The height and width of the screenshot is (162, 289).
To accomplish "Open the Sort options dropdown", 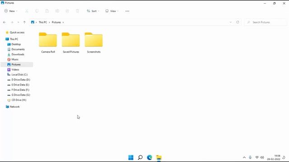I will [93, 11].
